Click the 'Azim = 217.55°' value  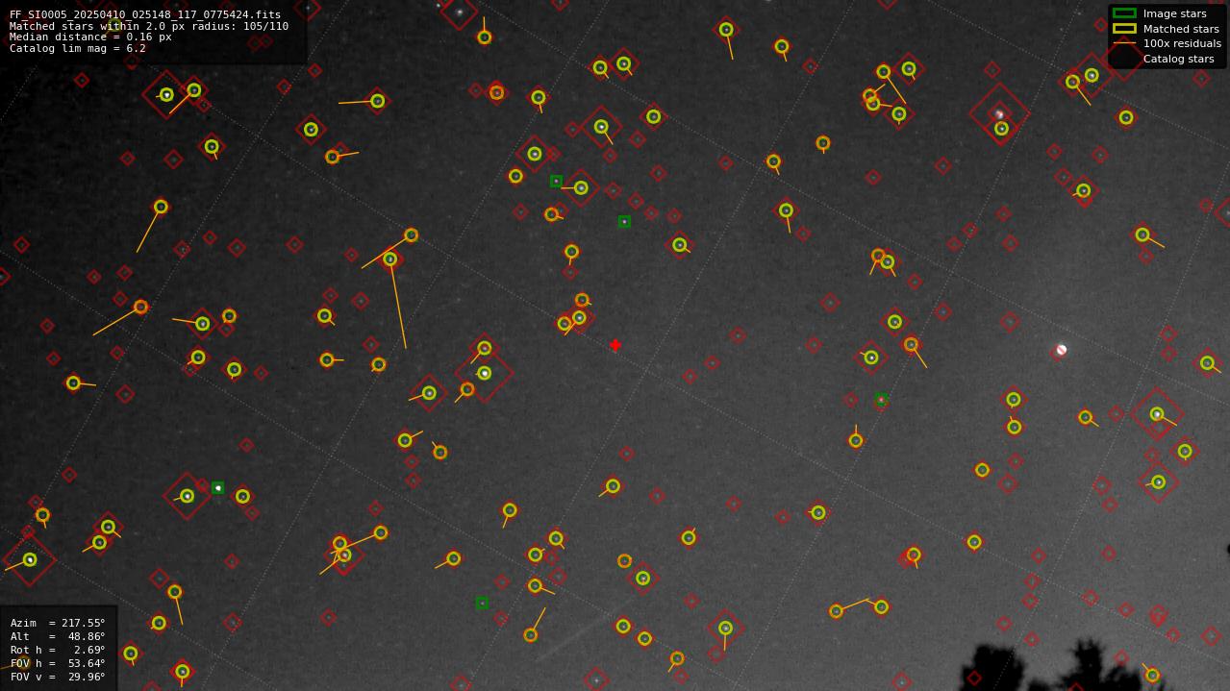[58, 624]
